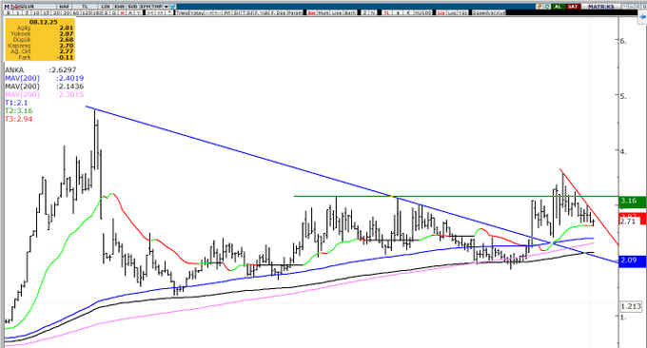Click the ^ caret toolbar icon
647x348 pixels.
tap(169, 12)
